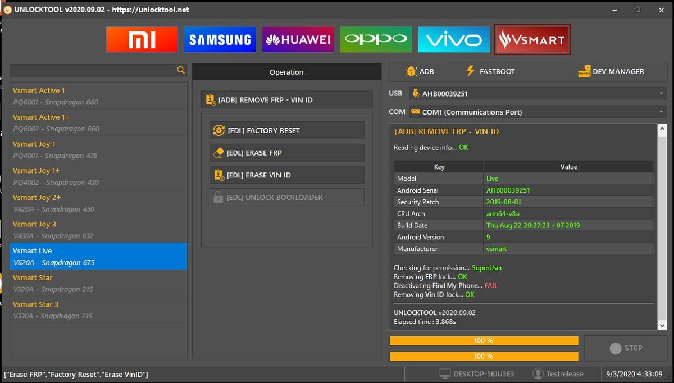674x383 pixels.
Task: Click the Key column header
Action: [439, 167]
